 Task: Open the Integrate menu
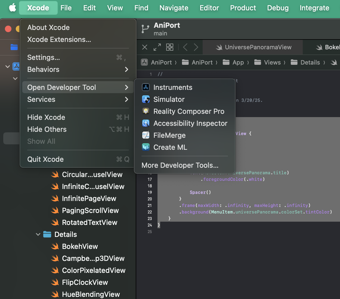click(314, 8)
